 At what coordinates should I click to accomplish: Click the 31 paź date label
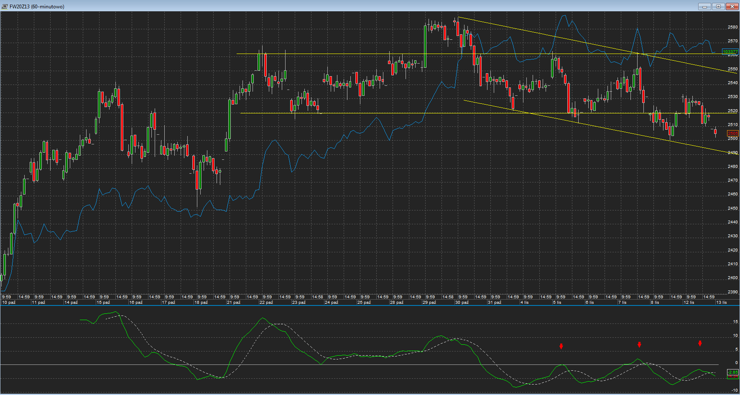pyautogui.click(x=495, y=303)
